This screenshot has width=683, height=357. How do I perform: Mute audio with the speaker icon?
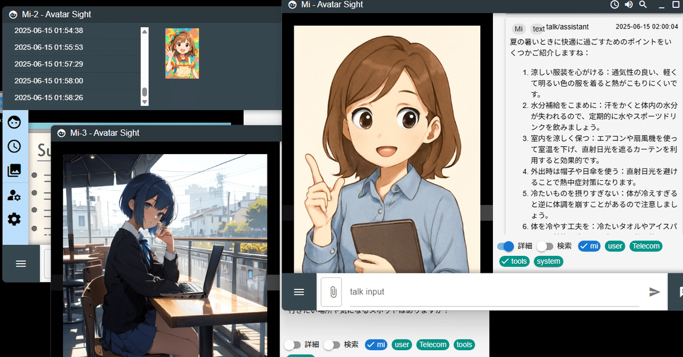(628, 5)
